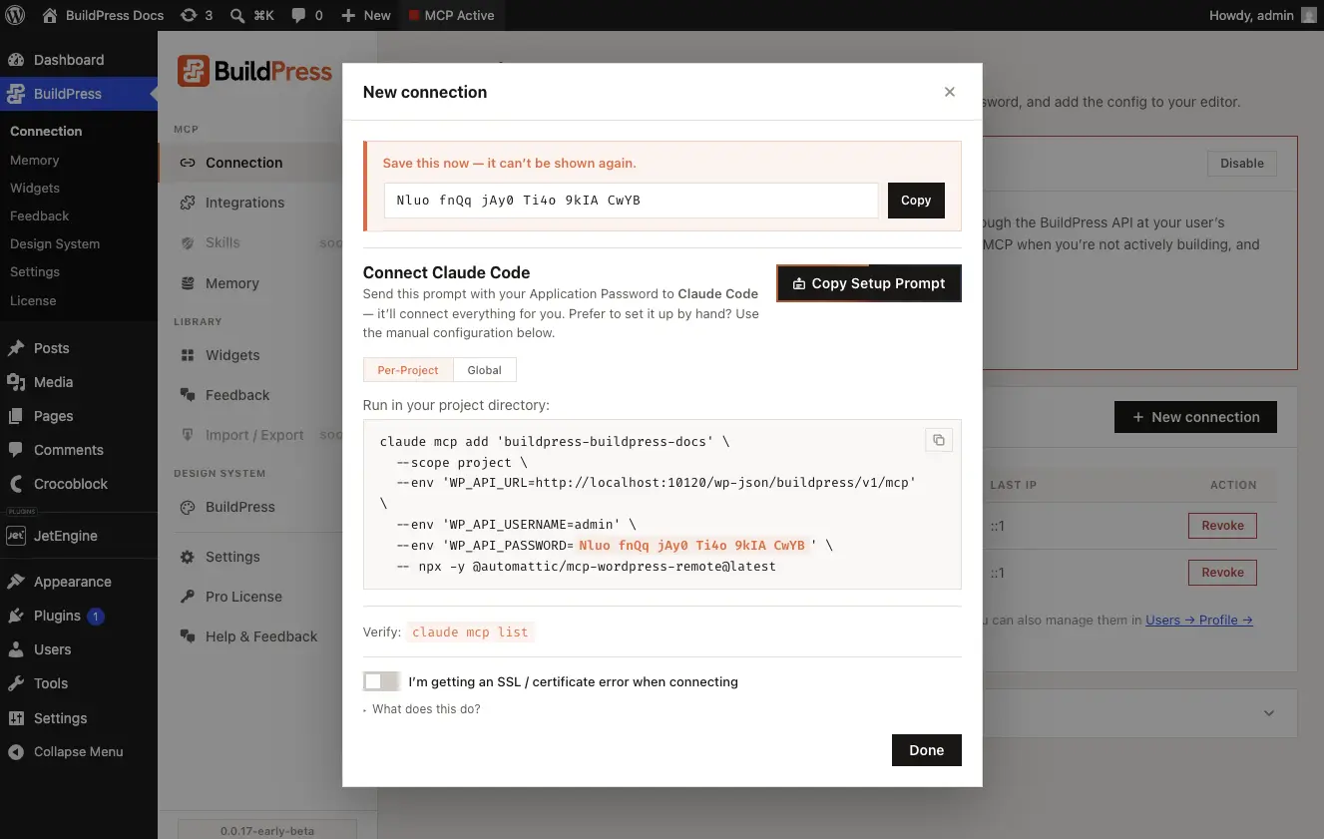Open Feedback in BuildPress library section
The height and width of the screenshot is (839, 1324).
[x=237, y=395]
